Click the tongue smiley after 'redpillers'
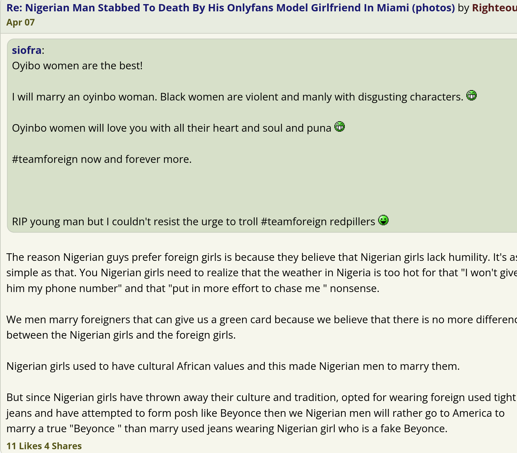This screenshot has height=453, width=517. tap(383, 220)
